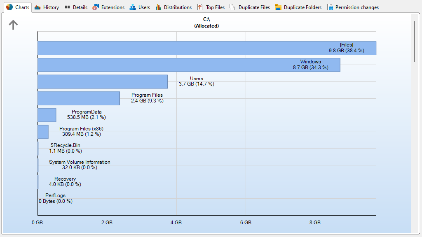This screenshot has width=422, height=237.
Task: Switch to the History tab
Action: [51, 7]
